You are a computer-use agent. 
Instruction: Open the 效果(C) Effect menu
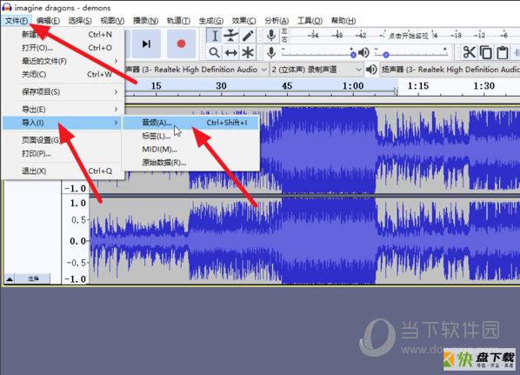pyautogui.click(x=243, y=21)
